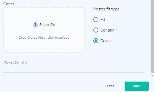Screen dimensions: 155x92
Task: Click the 'Select file' text
Action: (47, 25)
